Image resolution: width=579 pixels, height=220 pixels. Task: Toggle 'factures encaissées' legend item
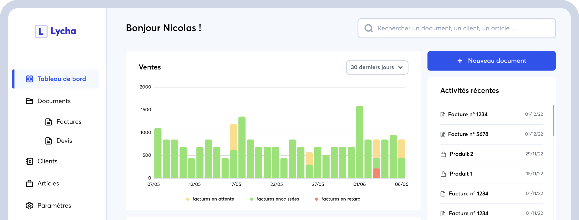tap(275, 199)
